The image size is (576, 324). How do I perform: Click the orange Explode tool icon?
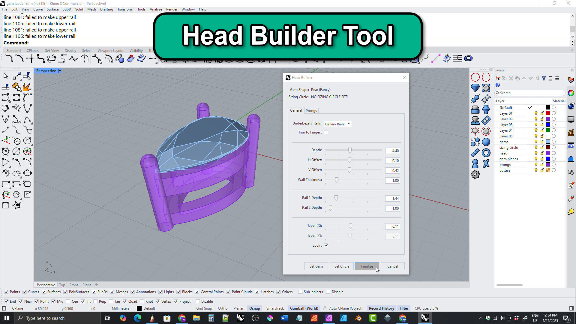tap(27, 87)
